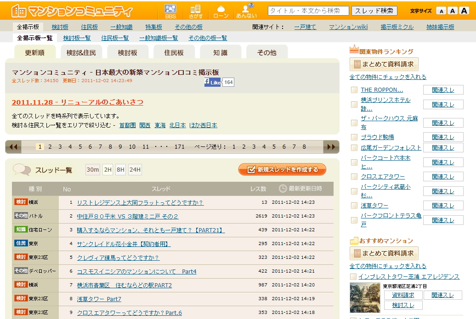This screenshot has width=476, height=319.
Task: Open the あんない guide icon
Action: point(247,11)
